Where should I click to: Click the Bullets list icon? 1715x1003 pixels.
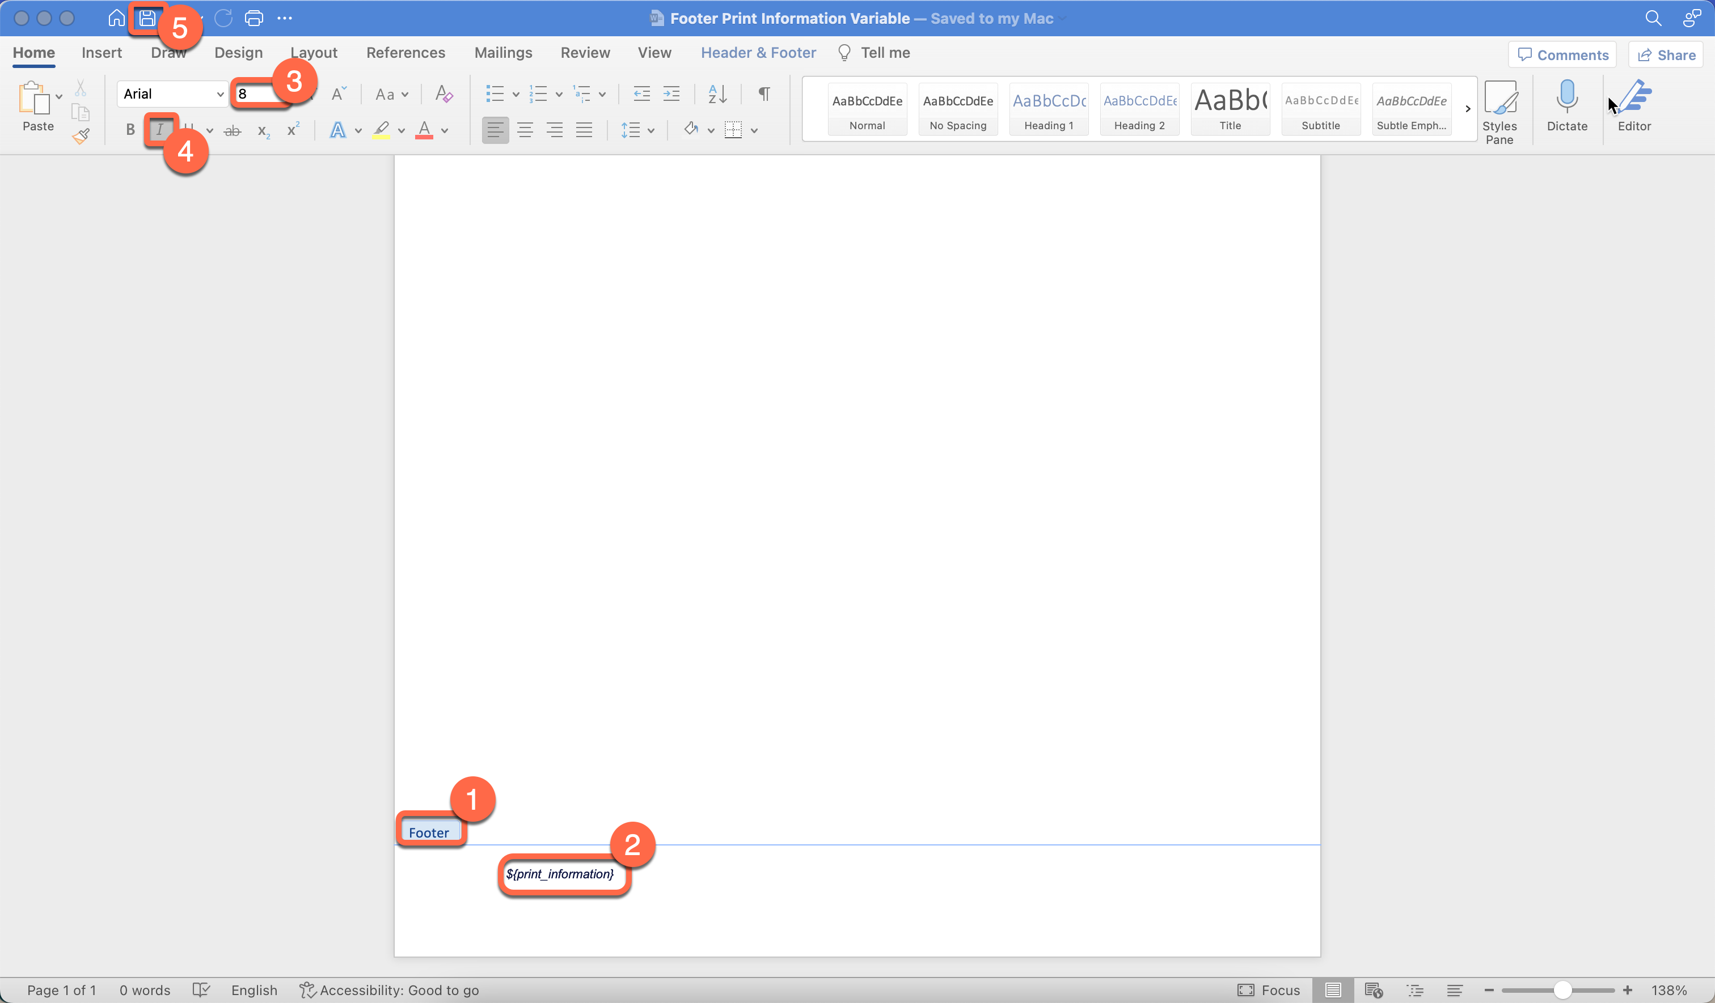495,94
